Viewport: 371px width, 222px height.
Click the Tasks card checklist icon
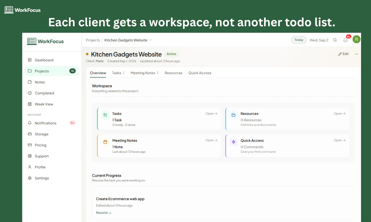105,115
